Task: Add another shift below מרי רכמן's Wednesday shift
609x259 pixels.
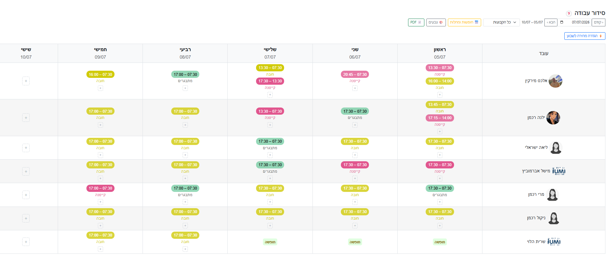Action: tap(185, 202)
